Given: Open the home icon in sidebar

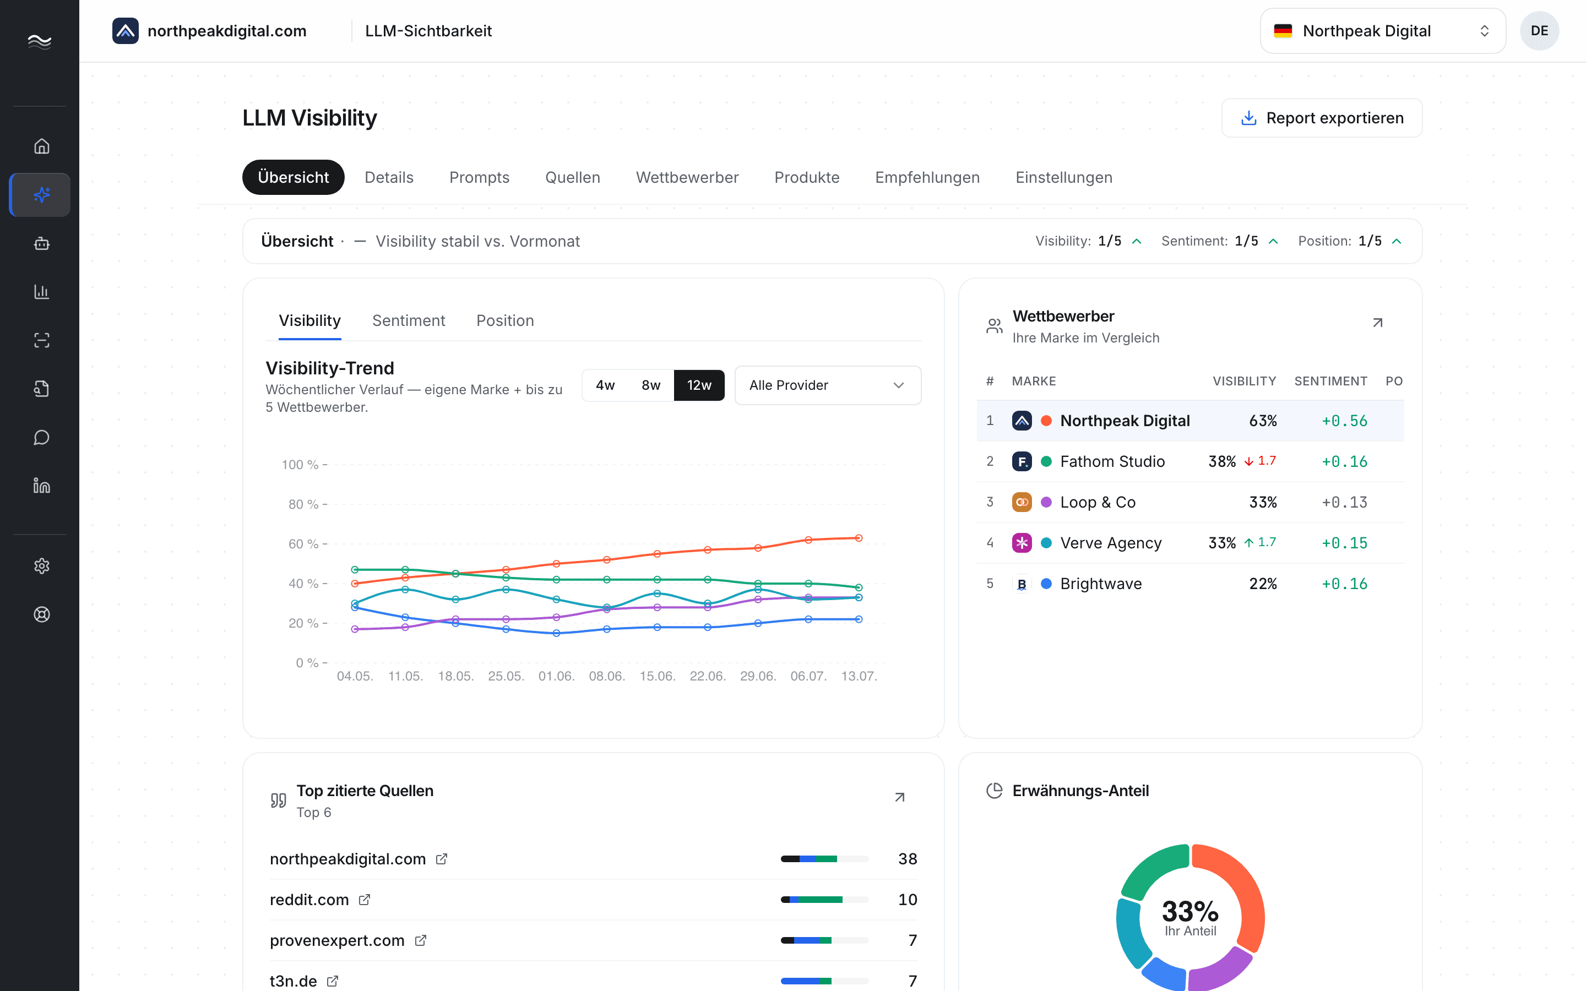Looking at the screenshot, I should click(x=41, y=146).
